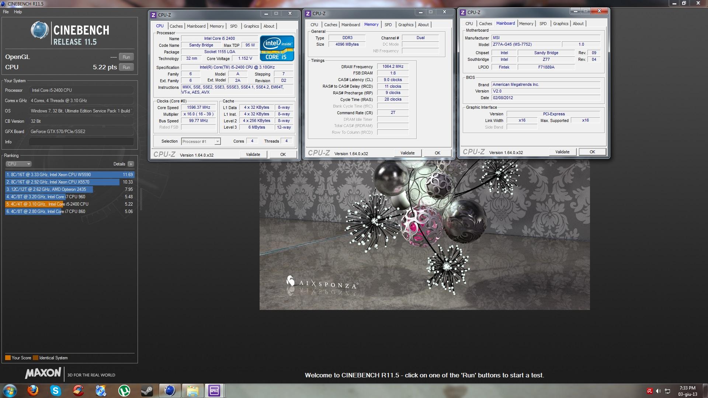Open Avira antivirus tray icon
The height and width of the screenshot is (398, 708).
tap(649, 391)
